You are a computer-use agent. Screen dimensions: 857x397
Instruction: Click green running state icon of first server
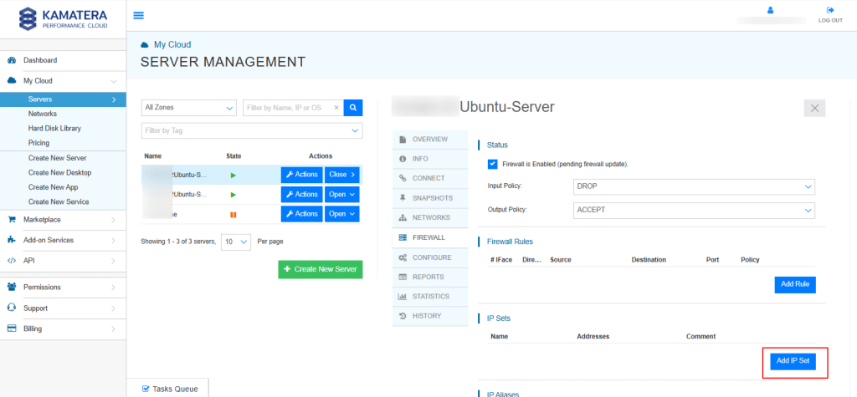click(x=233, y=176)
